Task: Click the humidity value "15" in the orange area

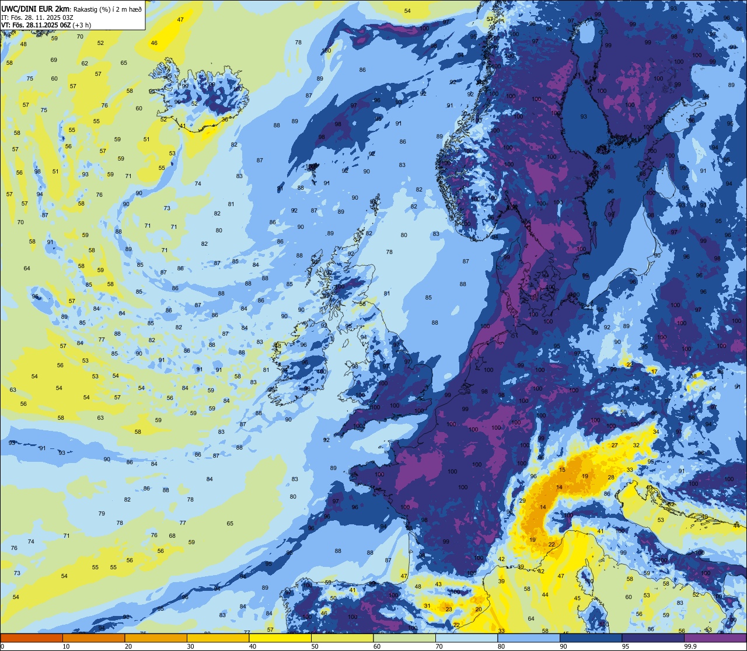Action: (562, 470)
